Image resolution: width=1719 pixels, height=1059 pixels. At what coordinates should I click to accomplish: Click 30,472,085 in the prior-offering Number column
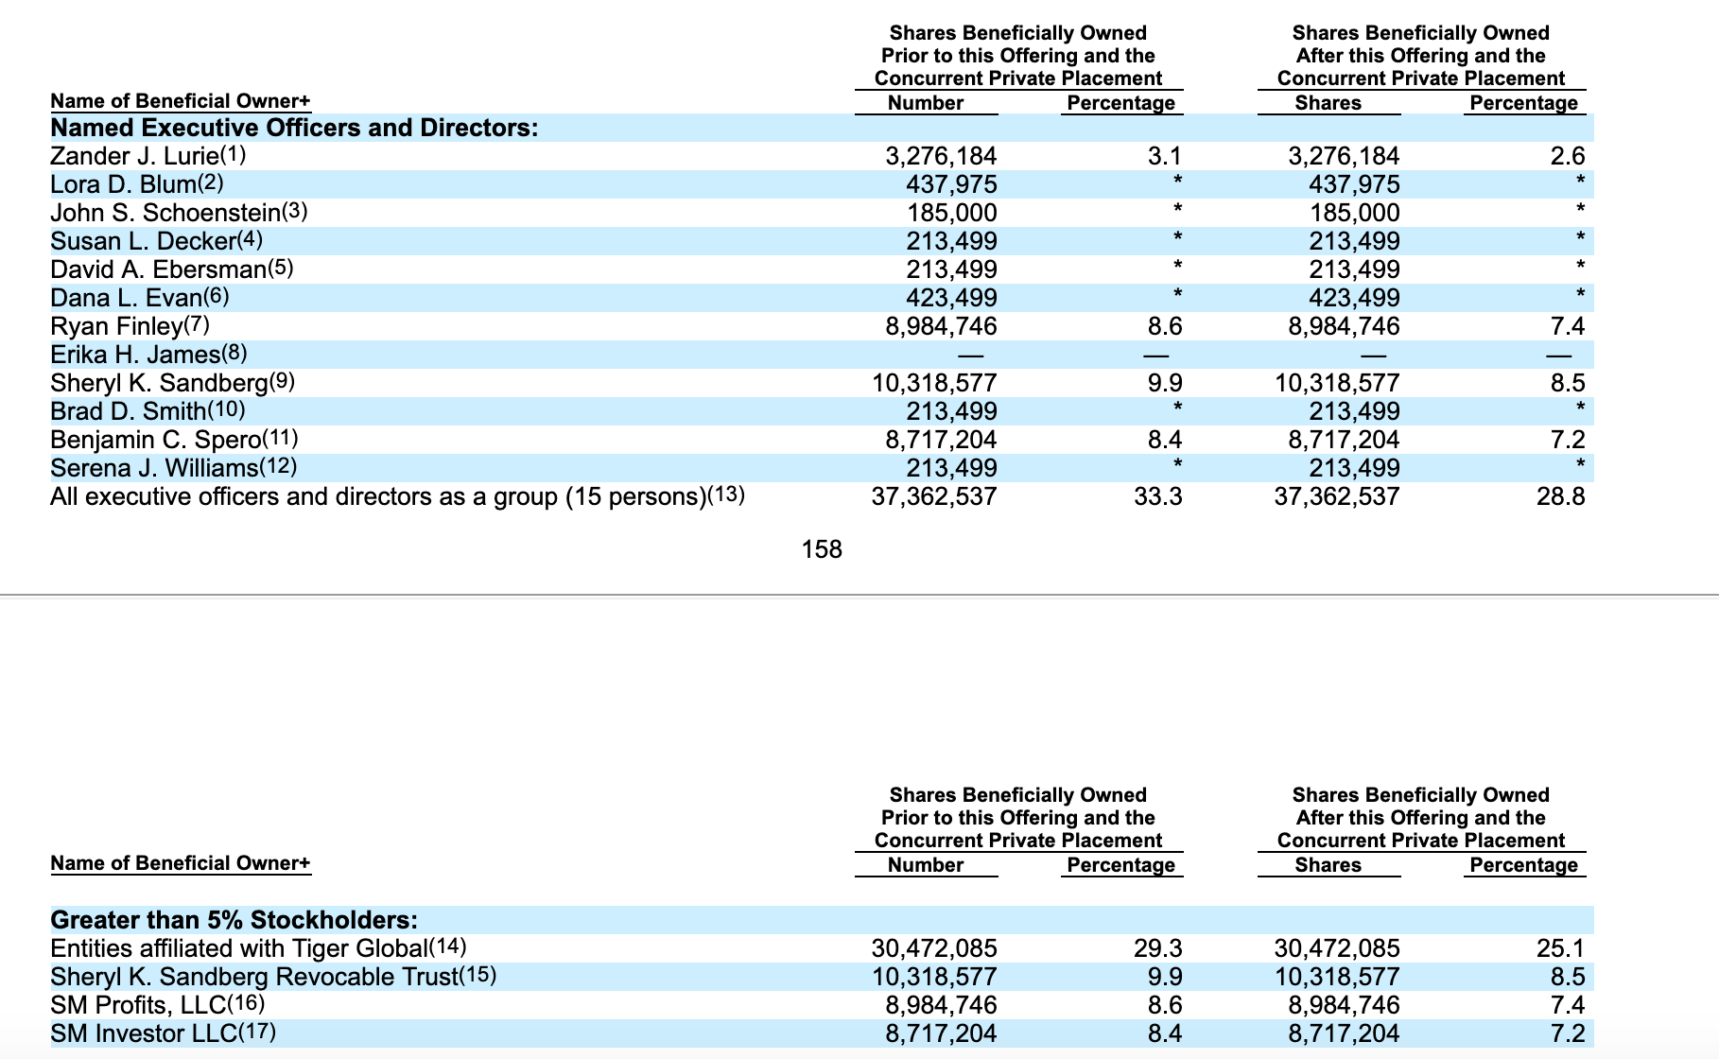click(934, 947)
